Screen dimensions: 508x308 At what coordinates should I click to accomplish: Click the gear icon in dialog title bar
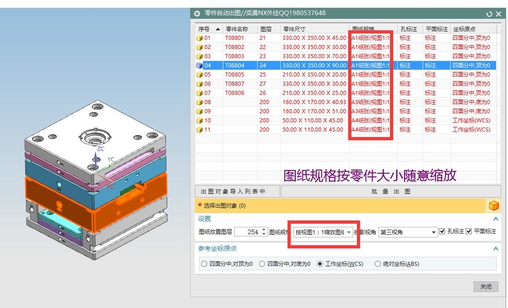[197, 13]
